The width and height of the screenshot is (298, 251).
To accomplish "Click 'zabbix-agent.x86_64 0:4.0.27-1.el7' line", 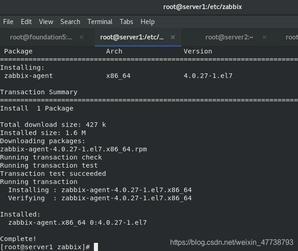I will click(x=78, y=222).
